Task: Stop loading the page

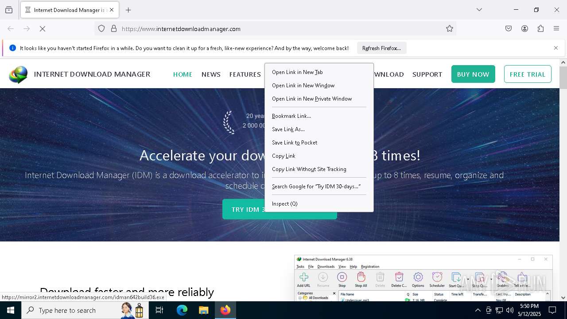Action: pyautogui.click(x=43, y=29)
